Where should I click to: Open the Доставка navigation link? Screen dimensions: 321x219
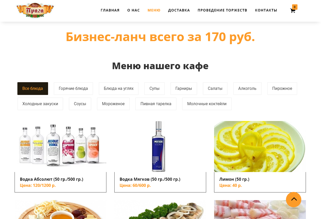pyautogui.click(x=179, y=10)
